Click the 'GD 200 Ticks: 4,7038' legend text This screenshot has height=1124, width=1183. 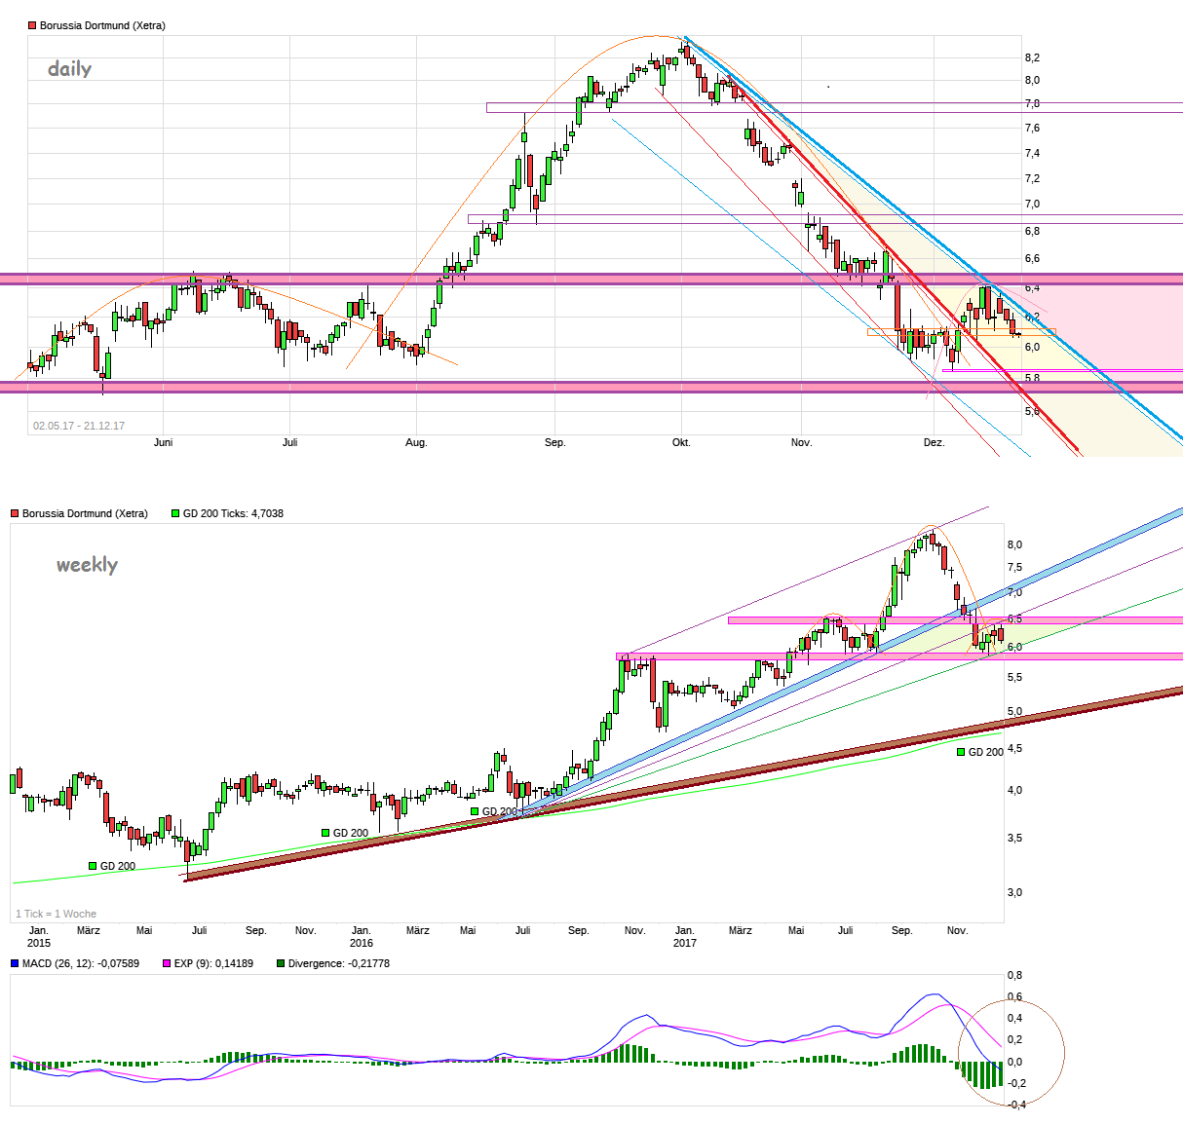pos(233,513)
